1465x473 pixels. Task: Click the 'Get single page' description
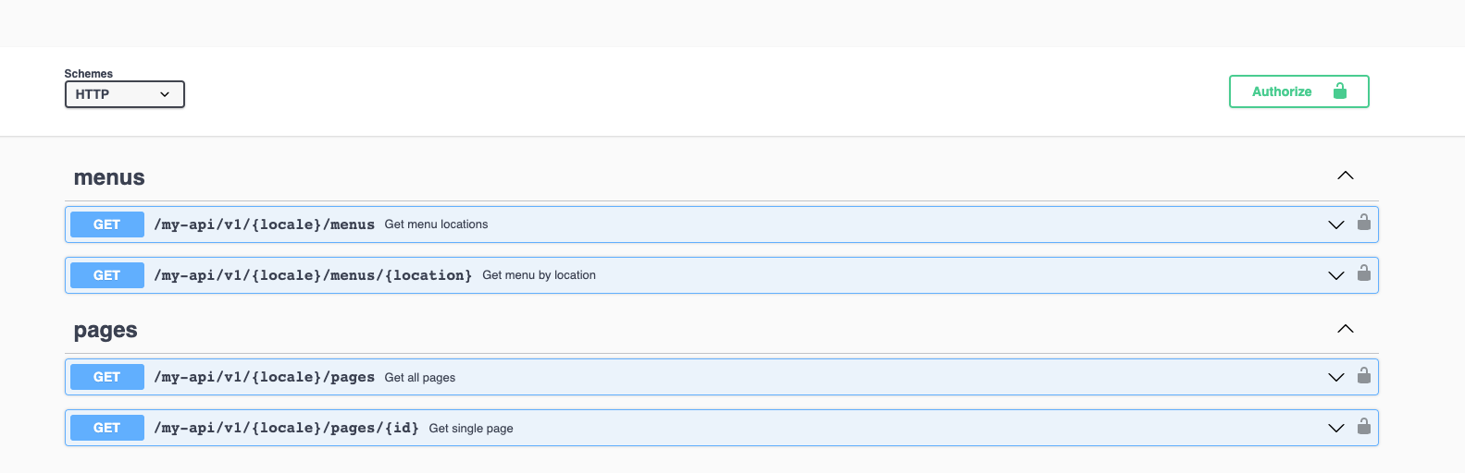click(x=471, y=429)
